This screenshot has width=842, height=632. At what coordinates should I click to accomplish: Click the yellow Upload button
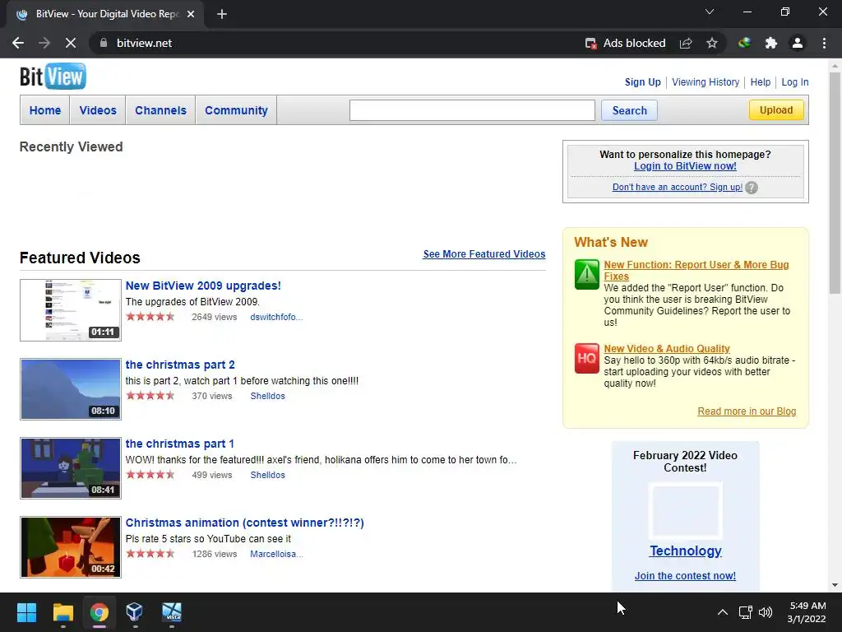click(x=776, y=110)
